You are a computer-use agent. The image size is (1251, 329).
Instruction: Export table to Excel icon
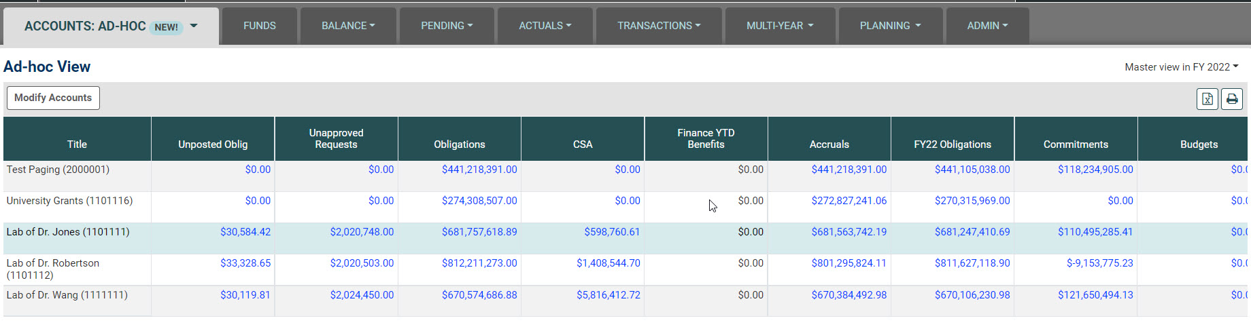[1207, 99]
